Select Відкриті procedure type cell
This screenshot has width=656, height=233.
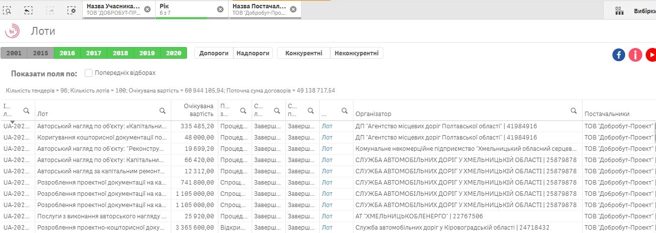235,227
